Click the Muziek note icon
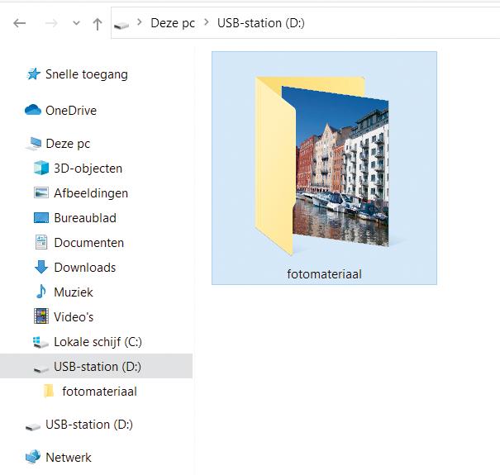Image resolution: width=500 pixels, height=475 pixels. [41, 292]
